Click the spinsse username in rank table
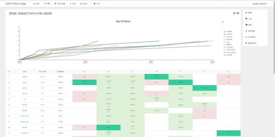275x137 pixels. pos(24,88)
